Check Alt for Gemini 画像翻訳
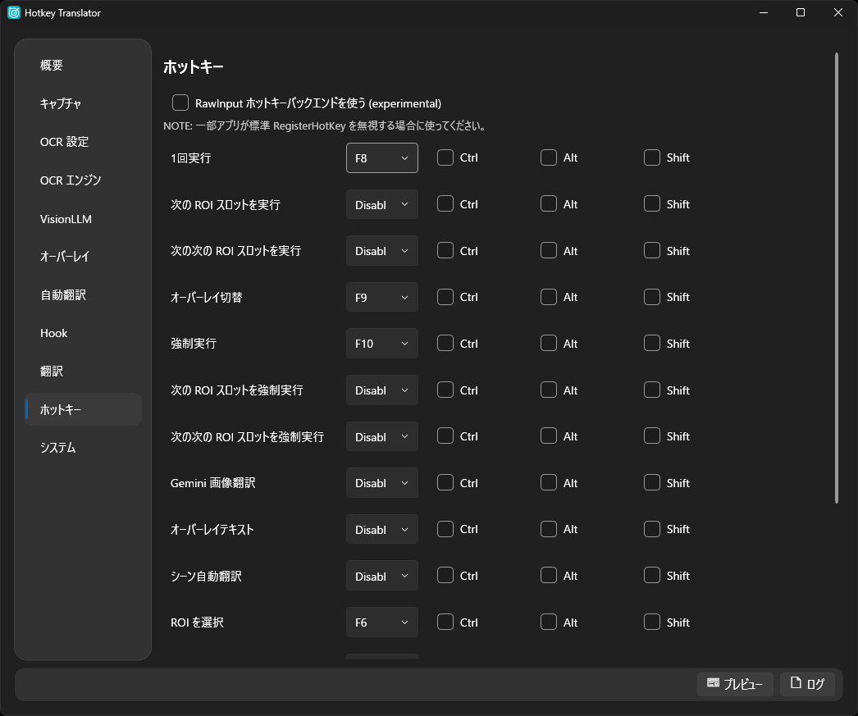Screen dimensions: 858x716 [x=548, y=483]
